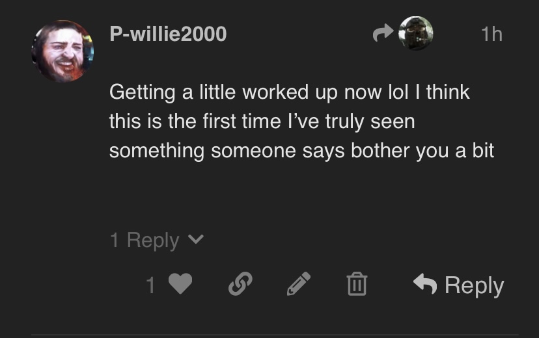Delete the post with the trash icon
Image resolution: width=539 pixels, height=338 pixels.
point(357,284)
